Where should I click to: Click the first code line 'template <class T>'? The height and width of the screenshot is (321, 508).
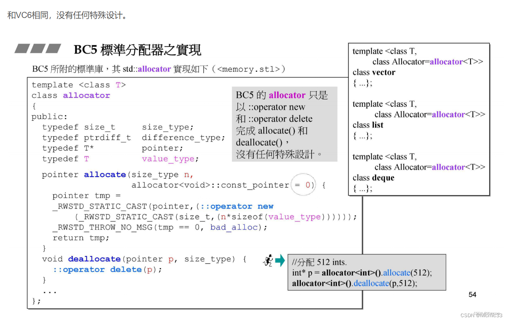79,85
